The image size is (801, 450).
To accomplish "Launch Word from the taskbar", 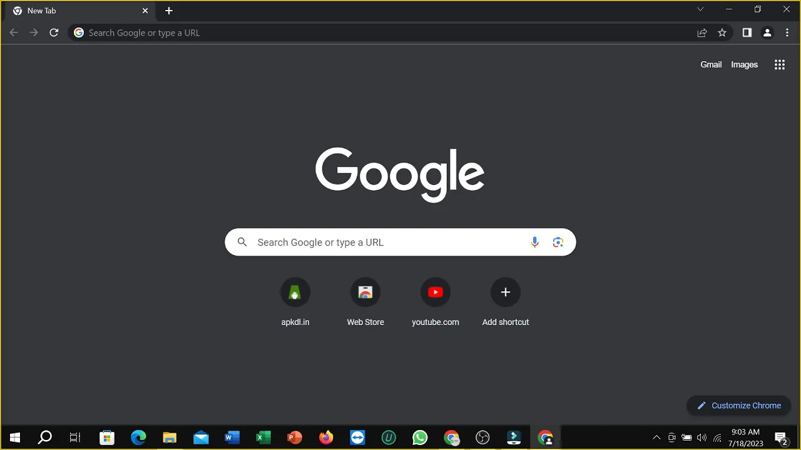I will (232, 437).
